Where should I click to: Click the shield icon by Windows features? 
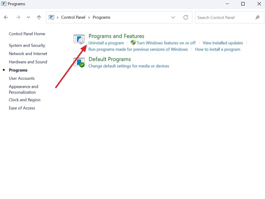click(133, 42)
